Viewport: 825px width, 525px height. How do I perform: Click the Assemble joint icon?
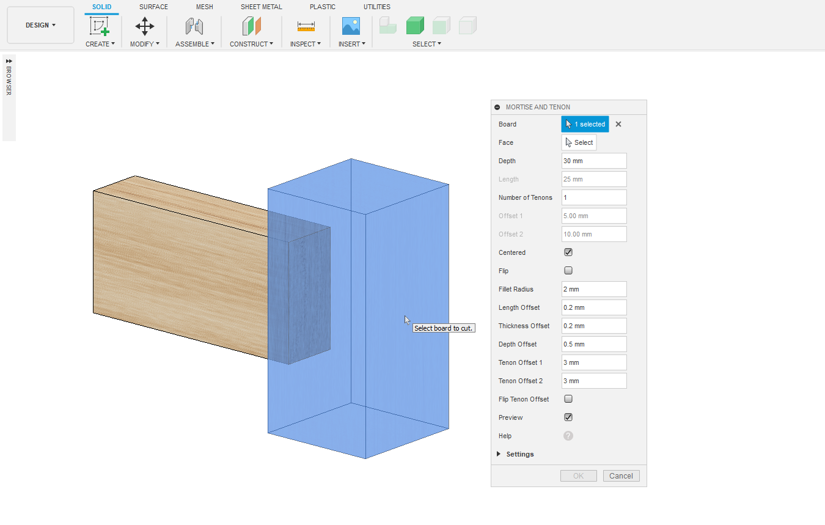(x=194, y=26)
